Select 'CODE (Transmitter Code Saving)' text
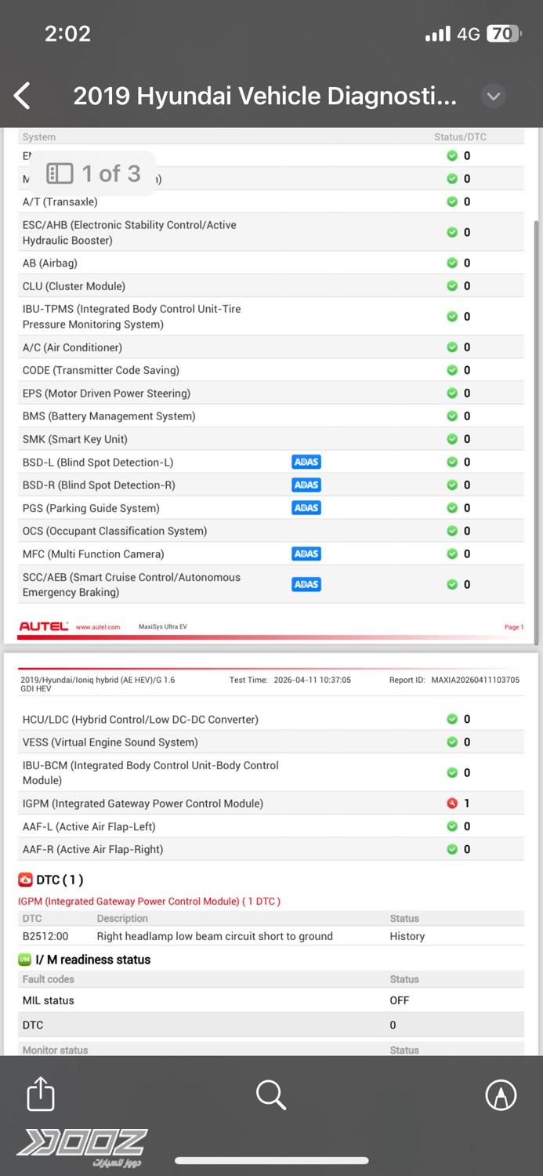The height and width of the screenshot is (1176, 543). pyautogui.click(x=100, y=370)
